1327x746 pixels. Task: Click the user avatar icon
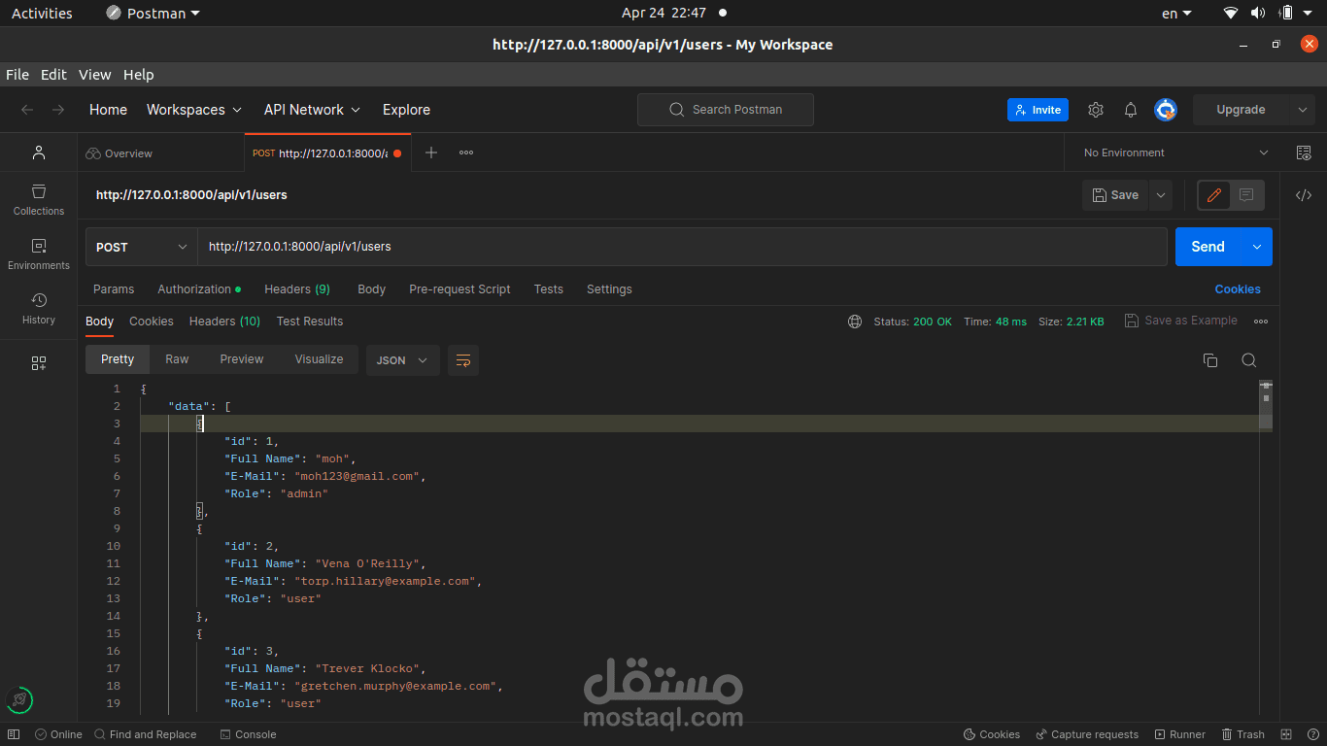[1166, 110]
